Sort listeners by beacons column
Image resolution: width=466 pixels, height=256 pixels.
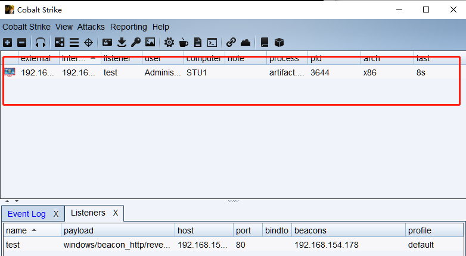coord(349,230)
